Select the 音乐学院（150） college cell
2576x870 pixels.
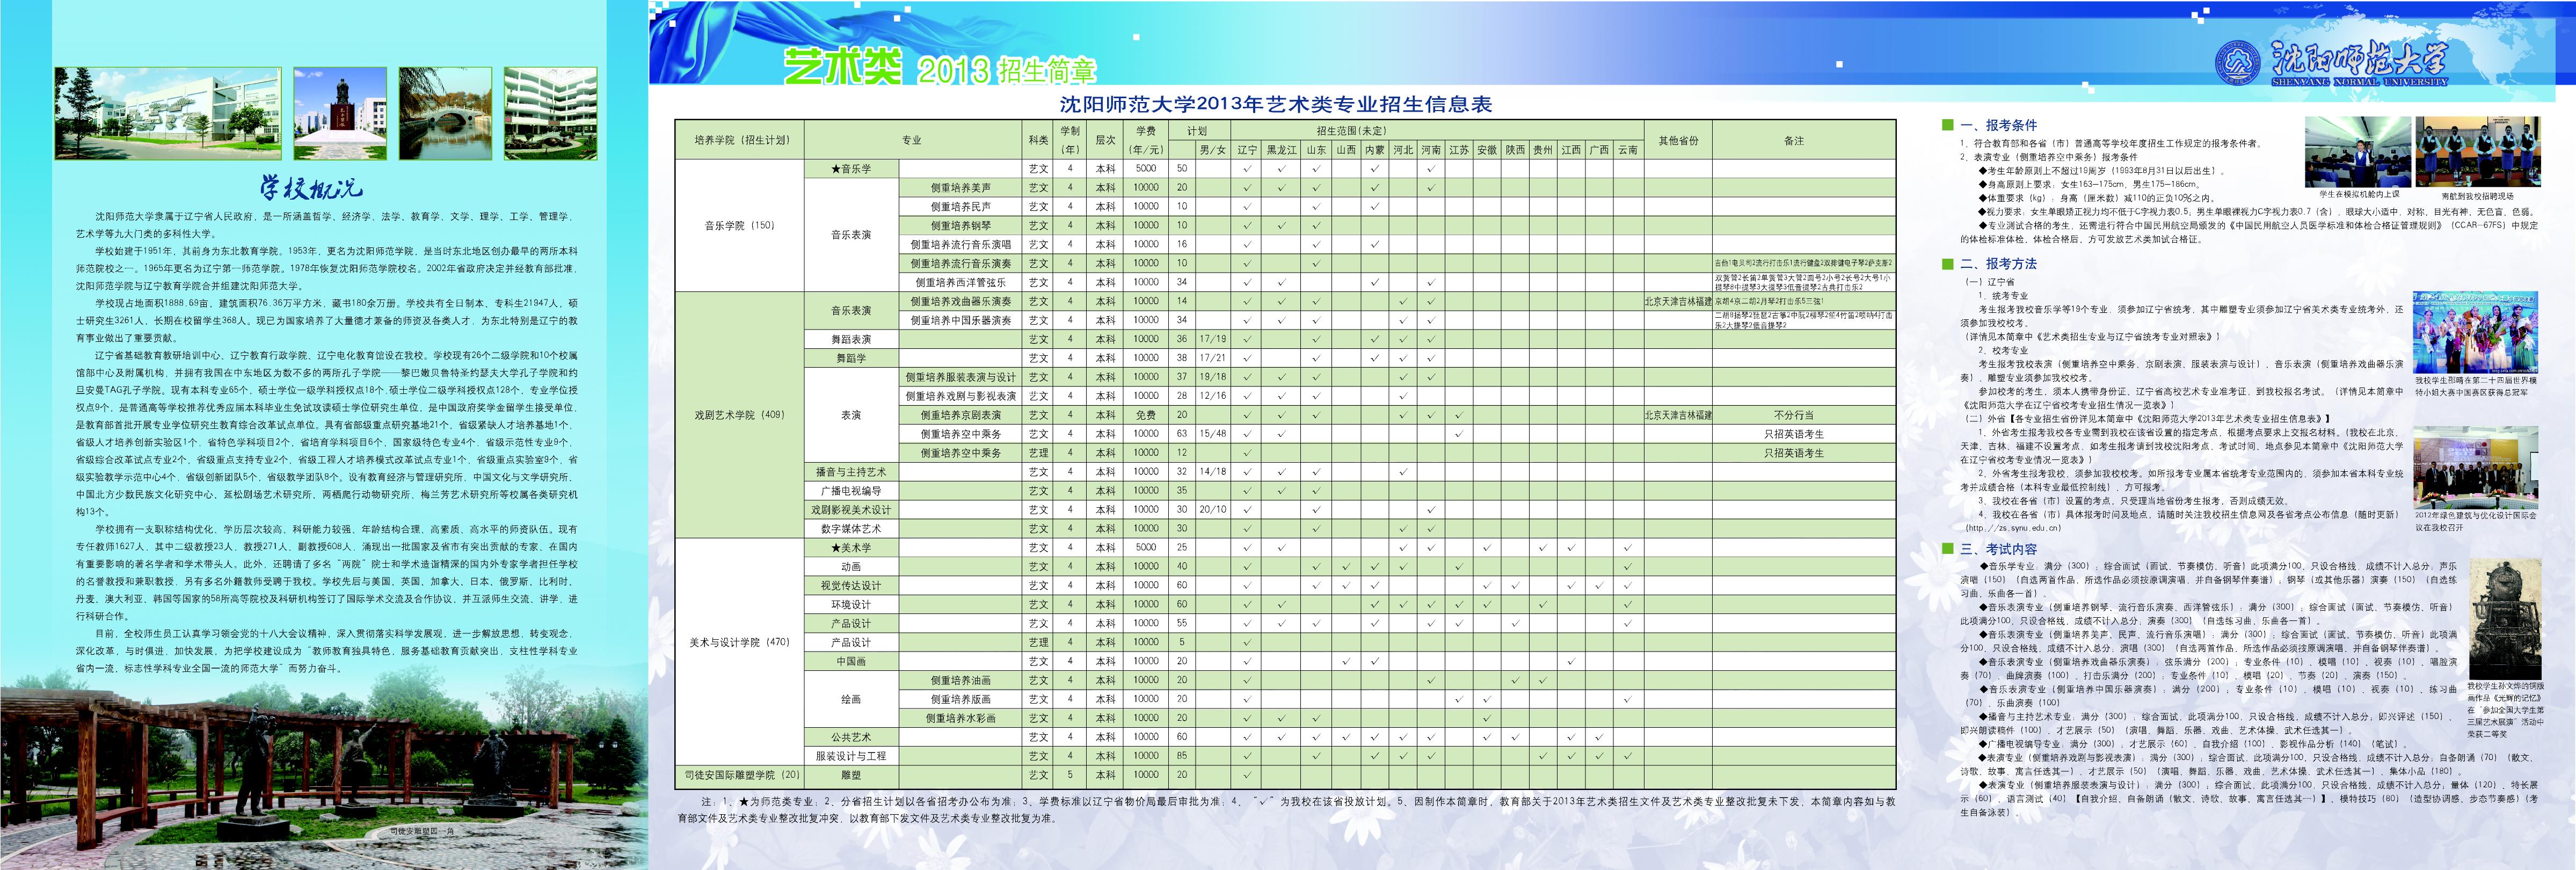pyautogui.click(x=739, y=226)
